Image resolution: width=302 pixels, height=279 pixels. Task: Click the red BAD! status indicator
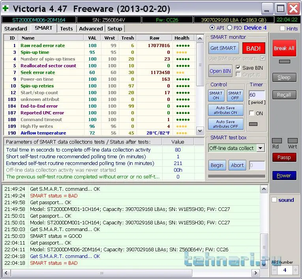(x=253, y=48)
